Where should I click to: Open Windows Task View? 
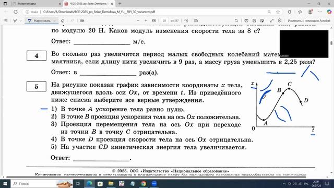click(78, 184)
